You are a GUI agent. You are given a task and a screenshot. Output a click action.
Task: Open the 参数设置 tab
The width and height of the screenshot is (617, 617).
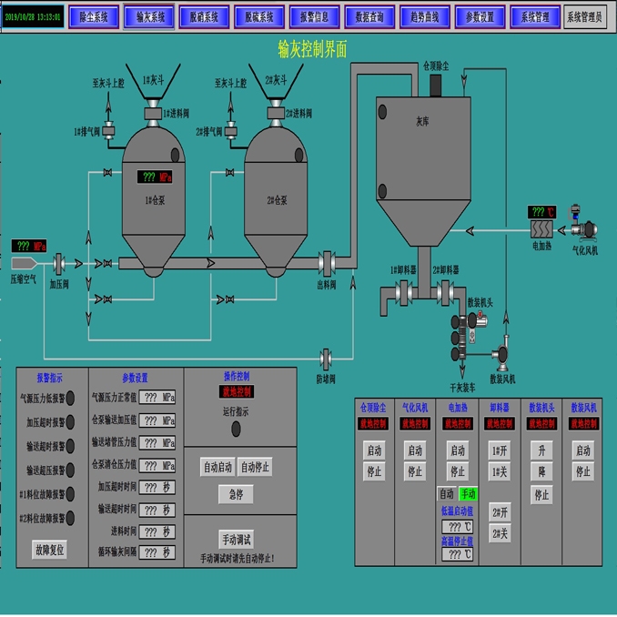[480, 17]
